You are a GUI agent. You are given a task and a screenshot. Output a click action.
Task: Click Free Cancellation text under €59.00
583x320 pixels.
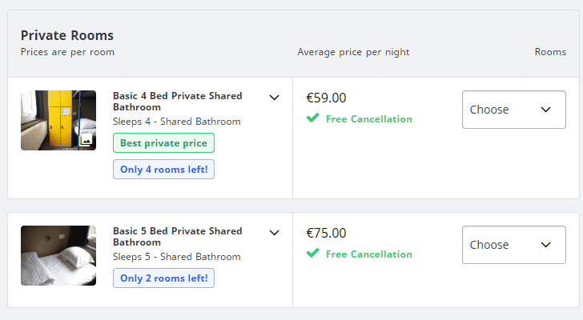[x=369, y=118]
